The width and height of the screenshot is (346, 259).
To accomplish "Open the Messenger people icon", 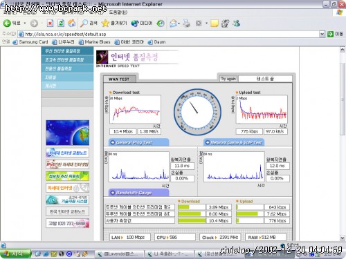I will click(x=237, y=23).
